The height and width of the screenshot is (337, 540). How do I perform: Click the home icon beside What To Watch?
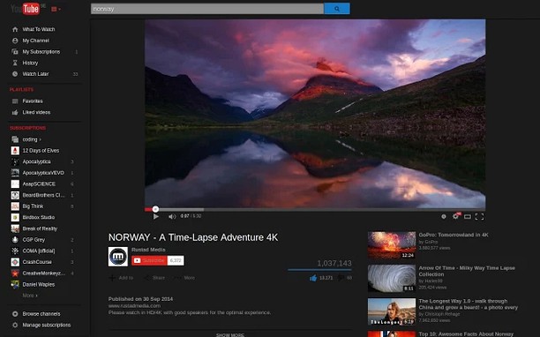point(15,29)
